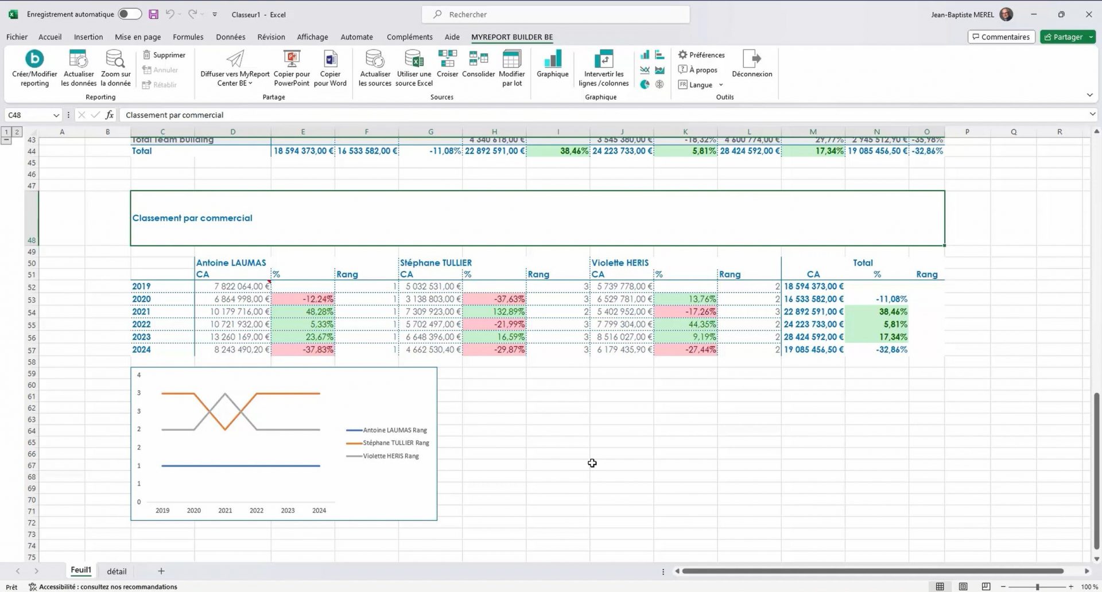Image resolution: width=1102 pixels, height=592 pixels.
Task: Select Utiliser une source Excel
Action: [x=414, y=59]
